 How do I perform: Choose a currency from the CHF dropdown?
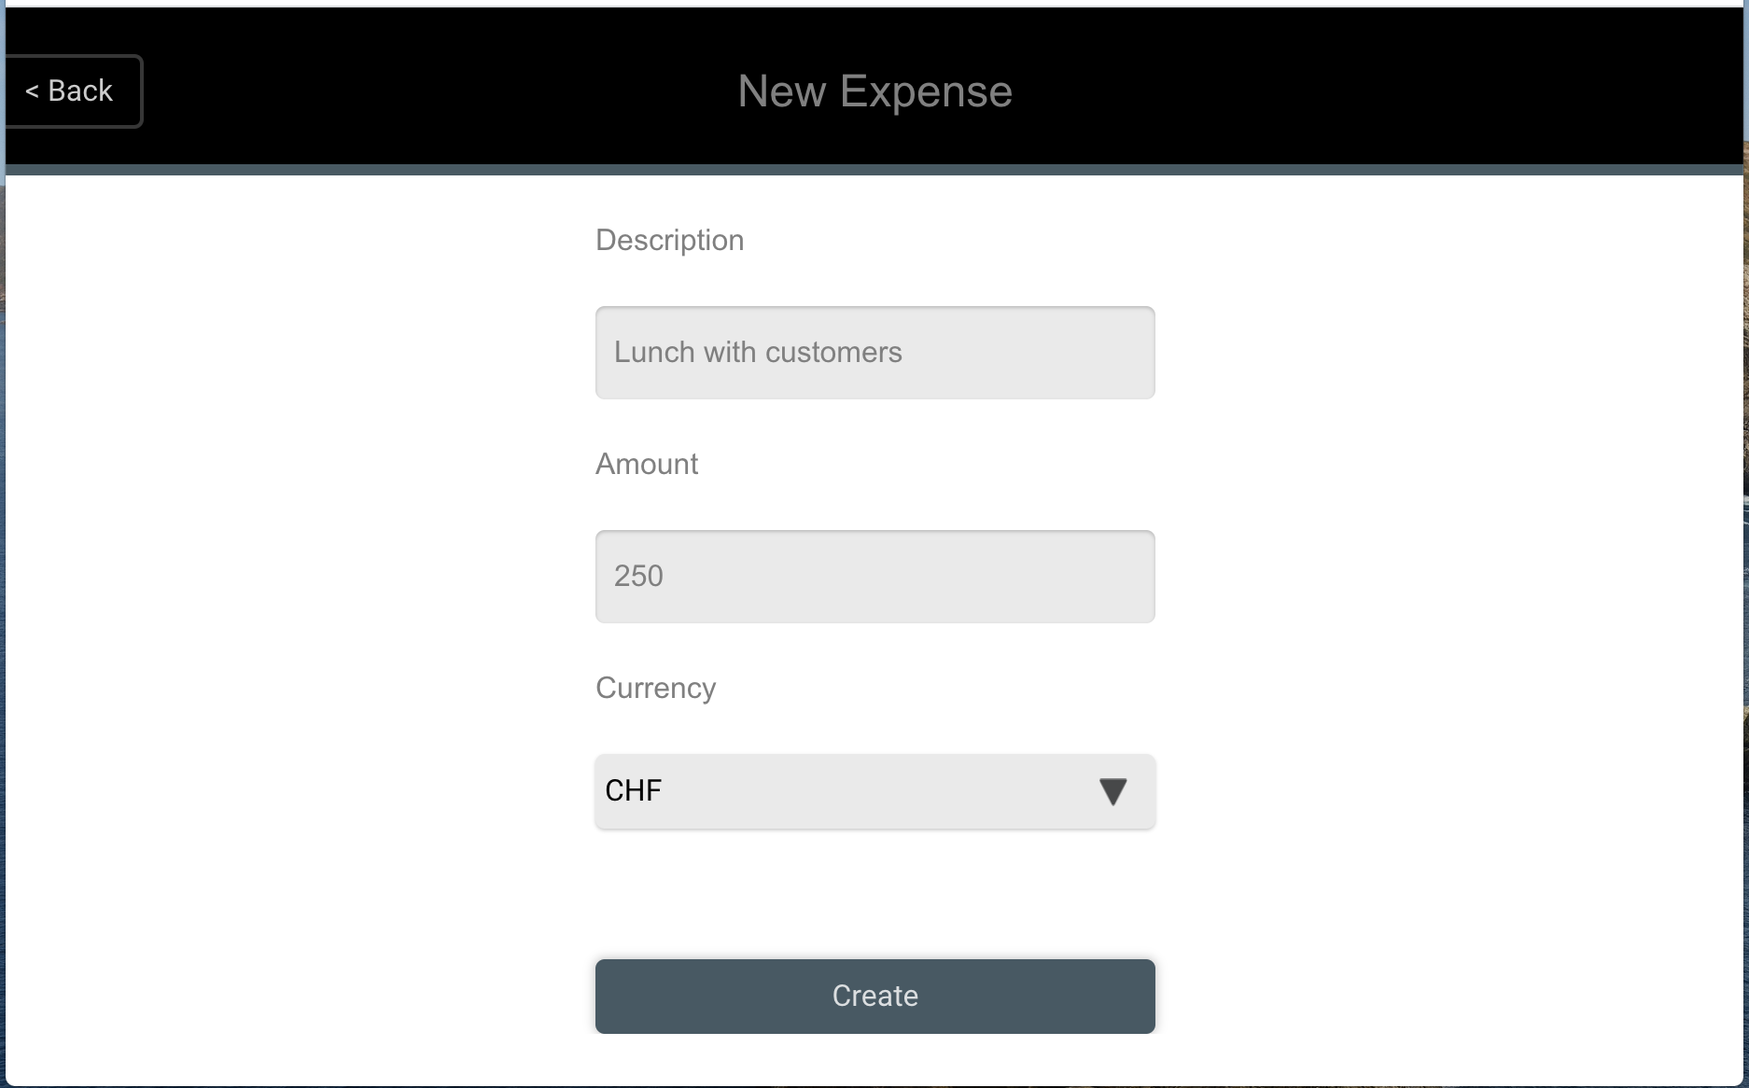[874, 791]
